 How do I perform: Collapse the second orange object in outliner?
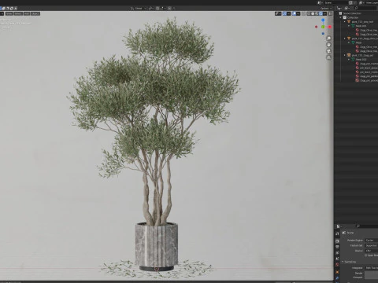click(345, 39)
